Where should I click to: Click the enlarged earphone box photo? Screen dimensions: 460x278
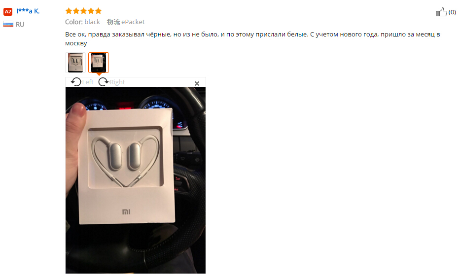pyautogui.click(x=136, y=180)
